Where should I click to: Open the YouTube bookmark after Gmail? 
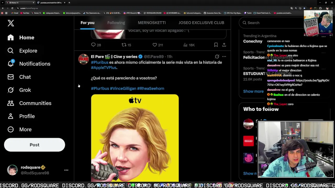coord(25,13)
